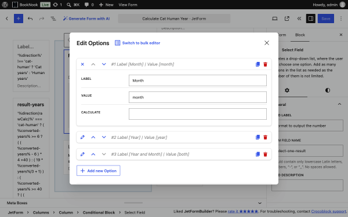The height and width of the screenshot is (217, 348).
Task: Collapse option #1 with the X icon
Action: (x=82, y=64)
